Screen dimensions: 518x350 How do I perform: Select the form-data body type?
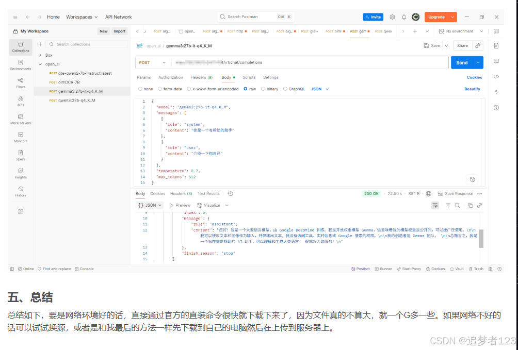point(170,89)
